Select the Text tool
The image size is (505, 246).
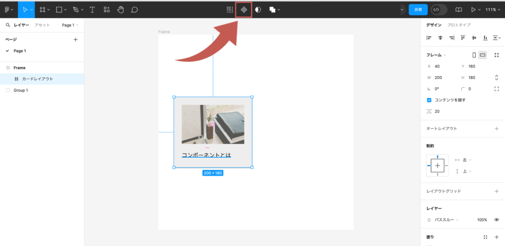point(92,10)
